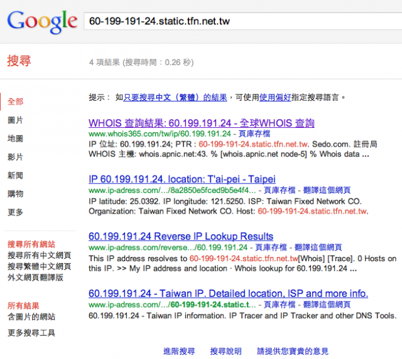Open 頁庫存檔 for Taipei location result
The height and width of the screenshot is (359, 402).
click(280, 190)
